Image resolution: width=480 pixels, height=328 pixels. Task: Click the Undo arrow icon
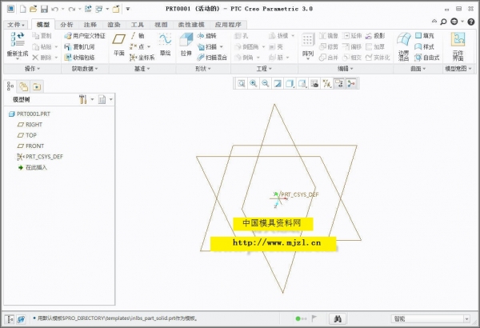pyautogui.click(x=54, y=9)
